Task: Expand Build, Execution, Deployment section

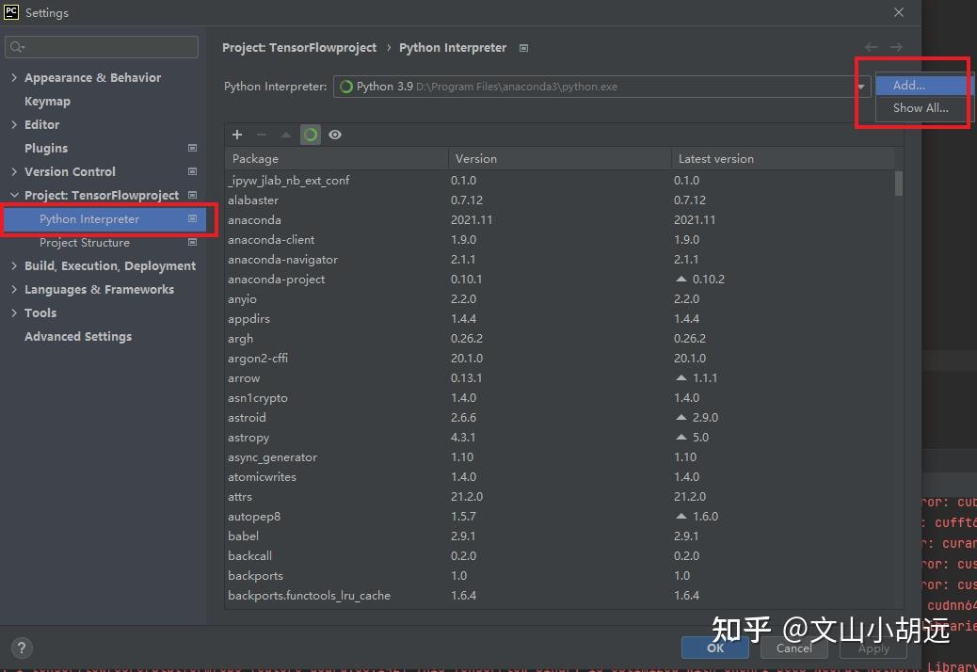Action: [x=14, y=266]
